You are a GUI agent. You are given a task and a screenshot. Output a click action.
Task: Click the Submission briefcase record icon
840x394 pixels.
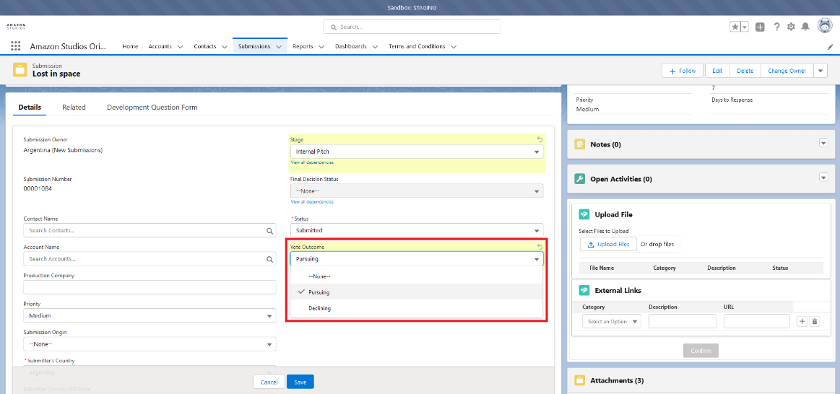20,69
